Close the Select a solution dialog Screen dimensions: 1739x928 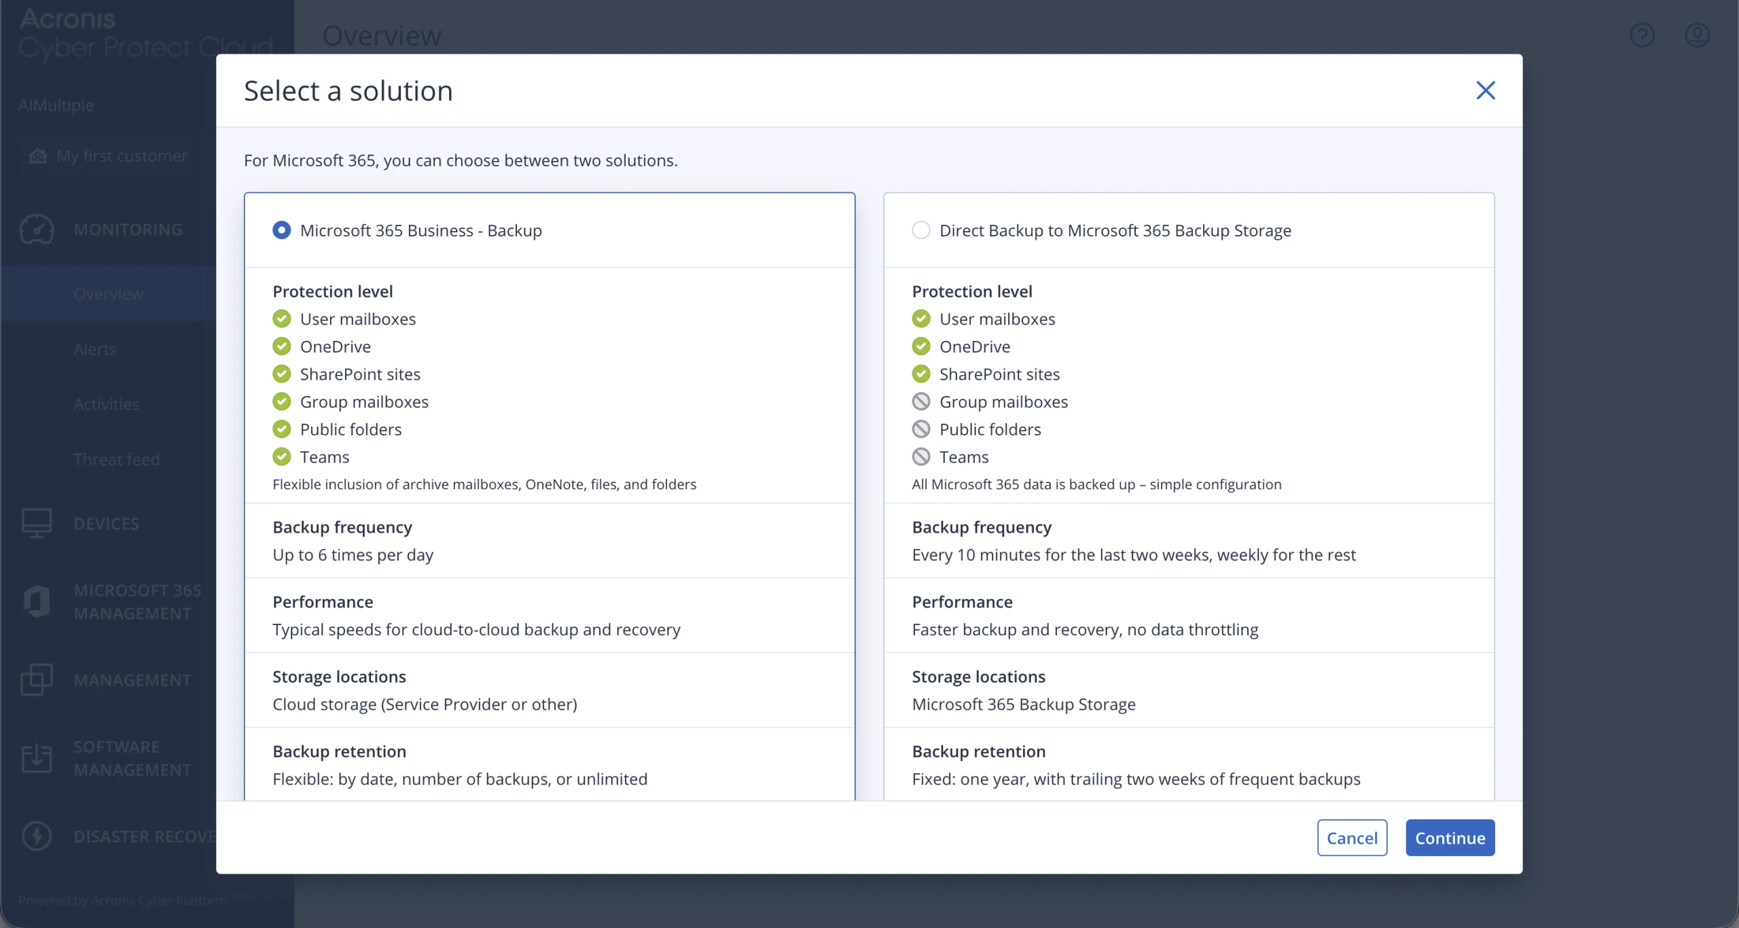(x=1486, y=90)
